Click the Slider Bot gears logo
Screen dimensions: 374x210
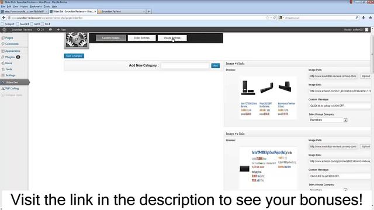(x=77, y=40)
